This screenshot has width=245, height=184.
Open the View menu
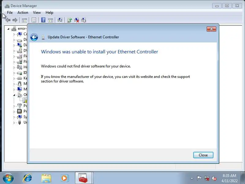(x=37, y=13)
